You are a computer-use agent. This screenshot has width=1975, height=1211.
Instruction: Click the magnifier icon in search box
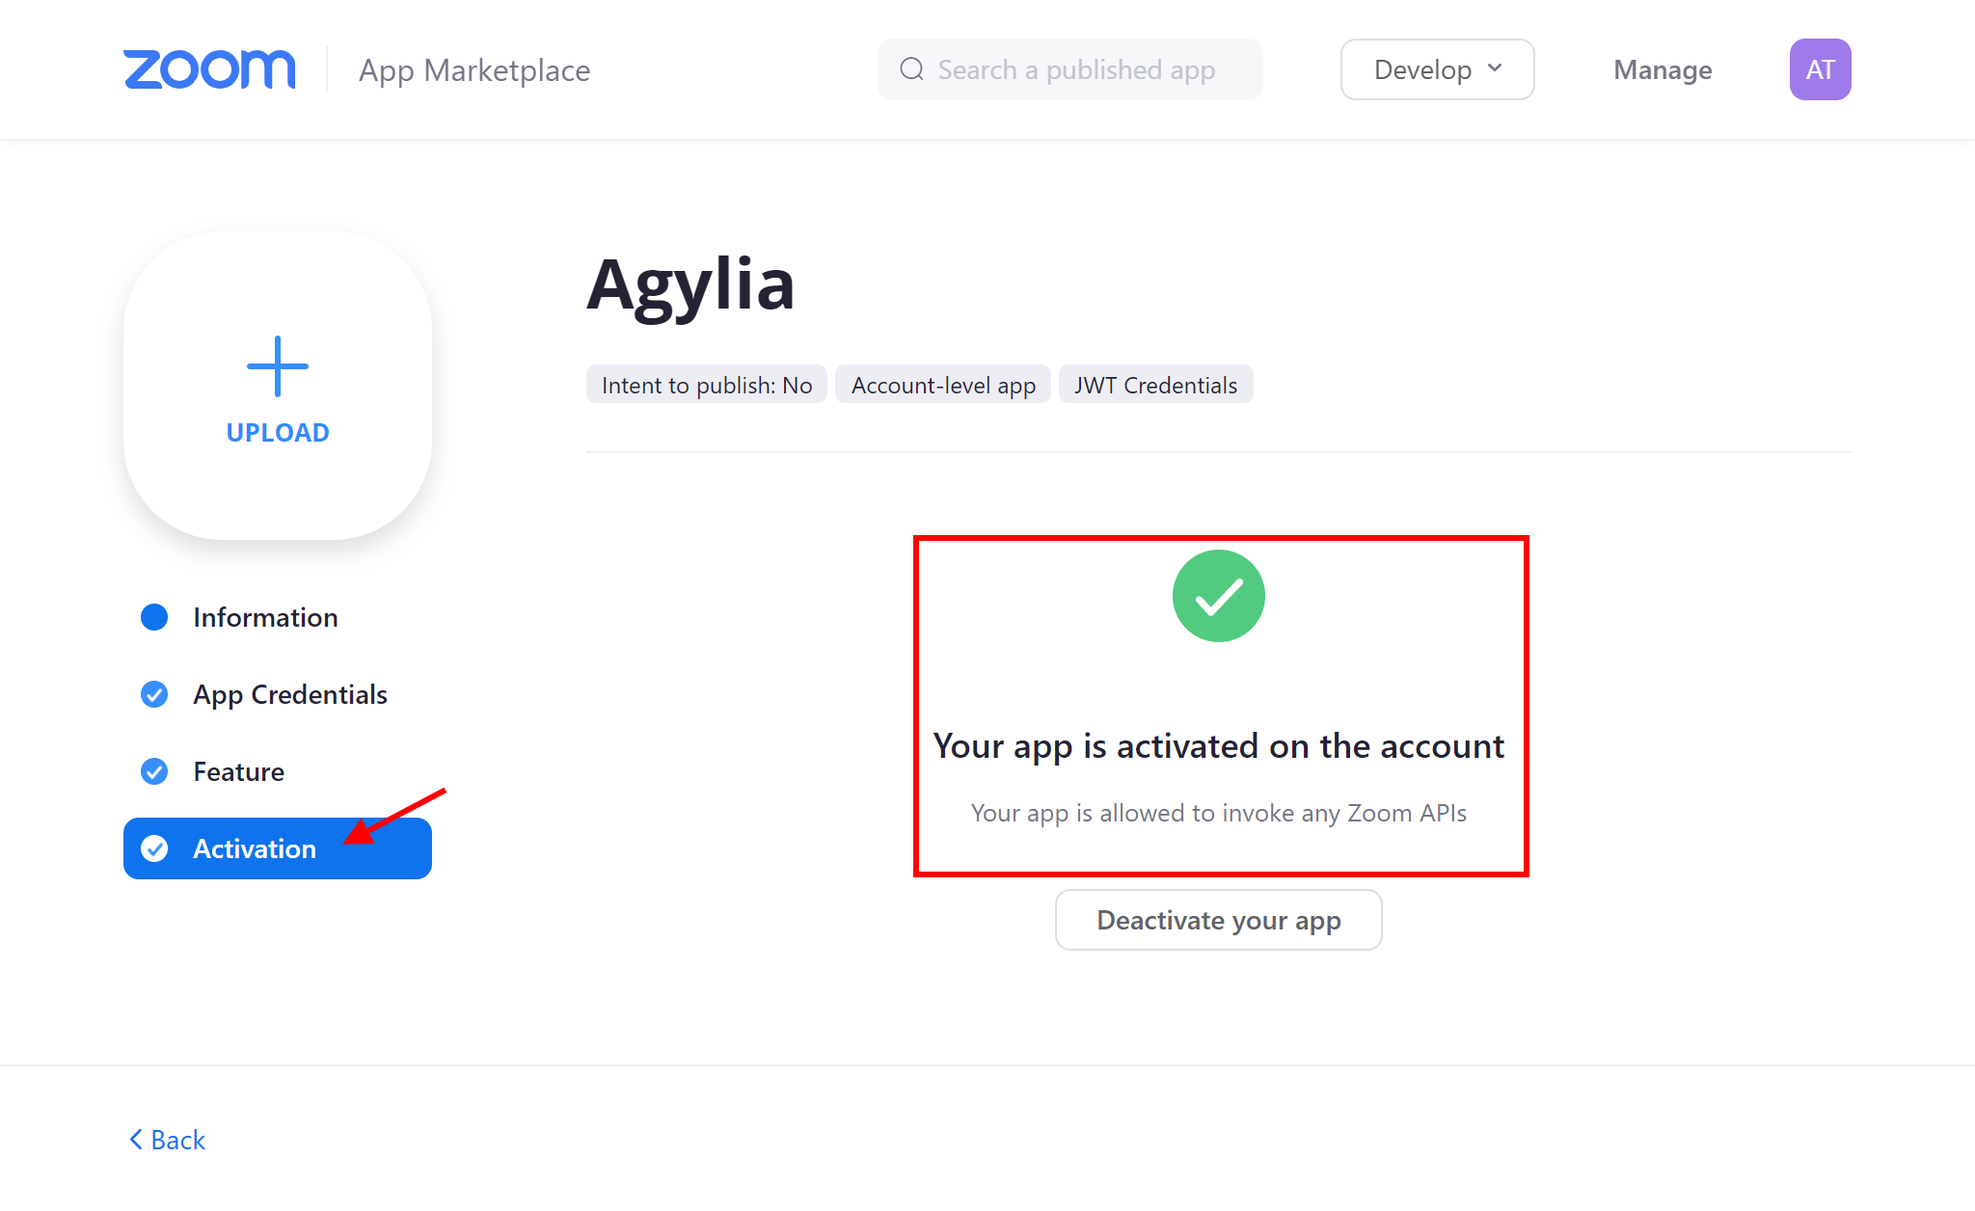[912, 69]
